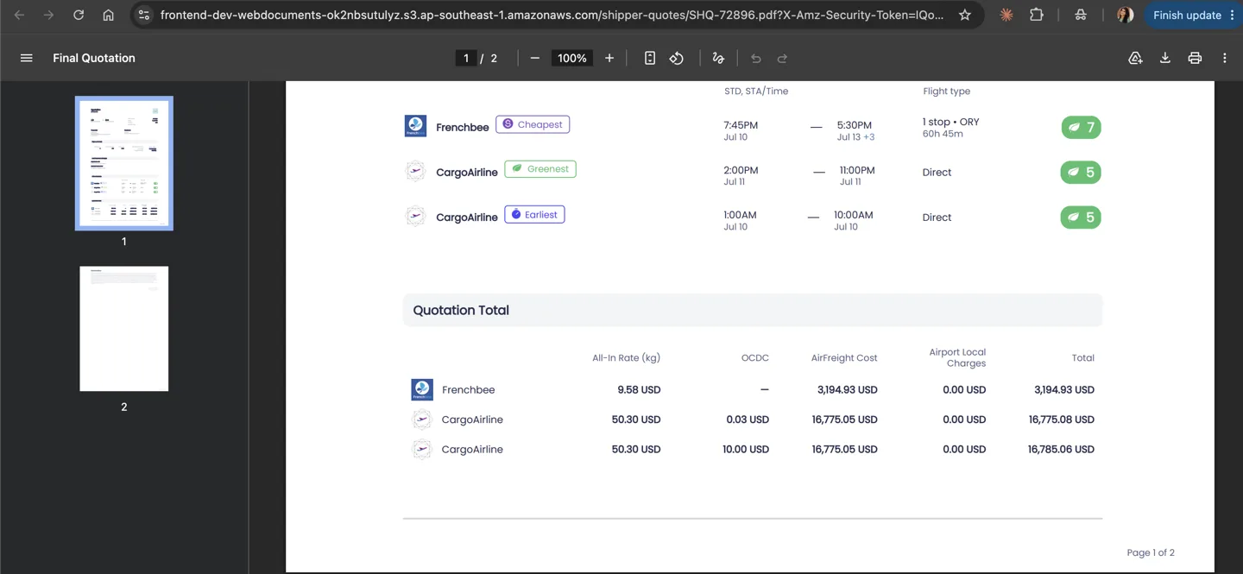Select the page 2 thumbnail

[x=124, y=329]
